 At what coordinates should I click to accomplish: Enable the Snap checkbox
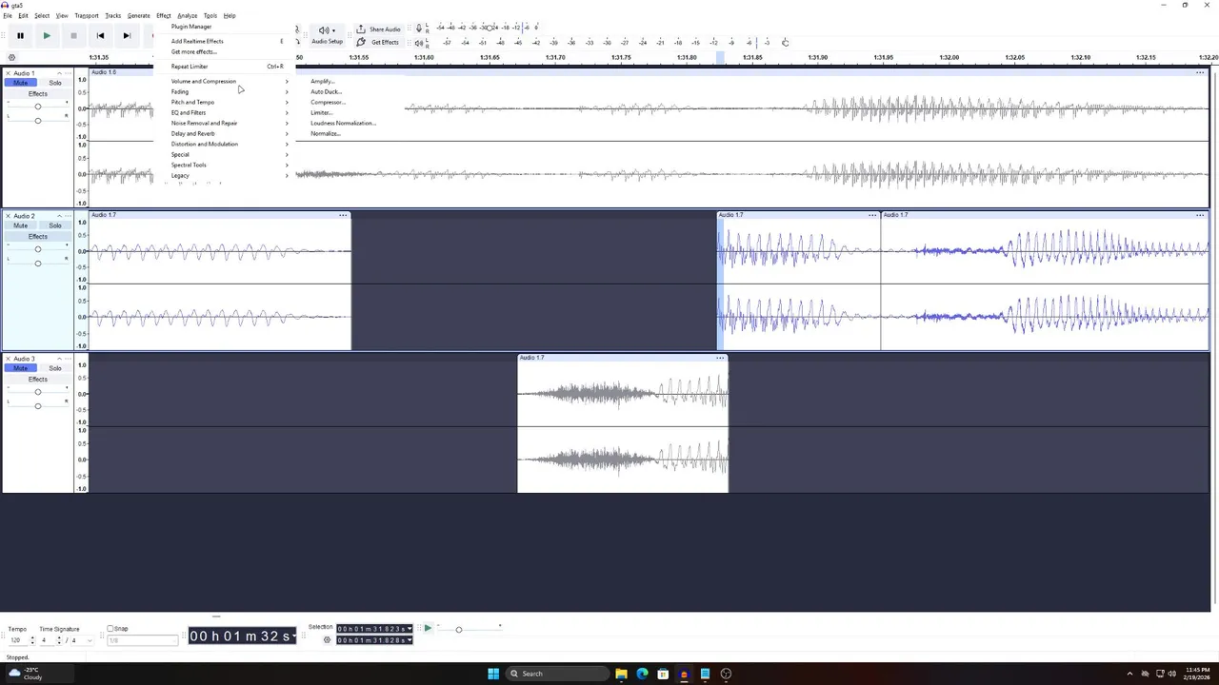(110, 629)
